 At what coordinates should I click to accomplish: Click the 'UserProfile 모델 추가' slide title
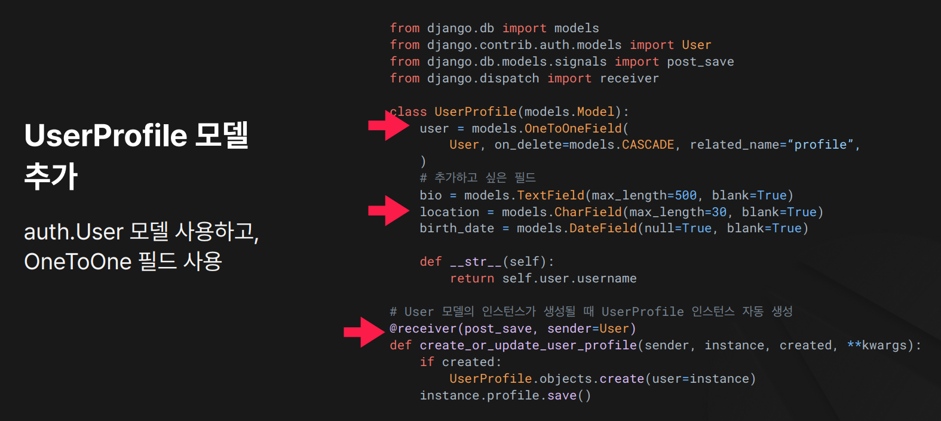pos(136,155)
